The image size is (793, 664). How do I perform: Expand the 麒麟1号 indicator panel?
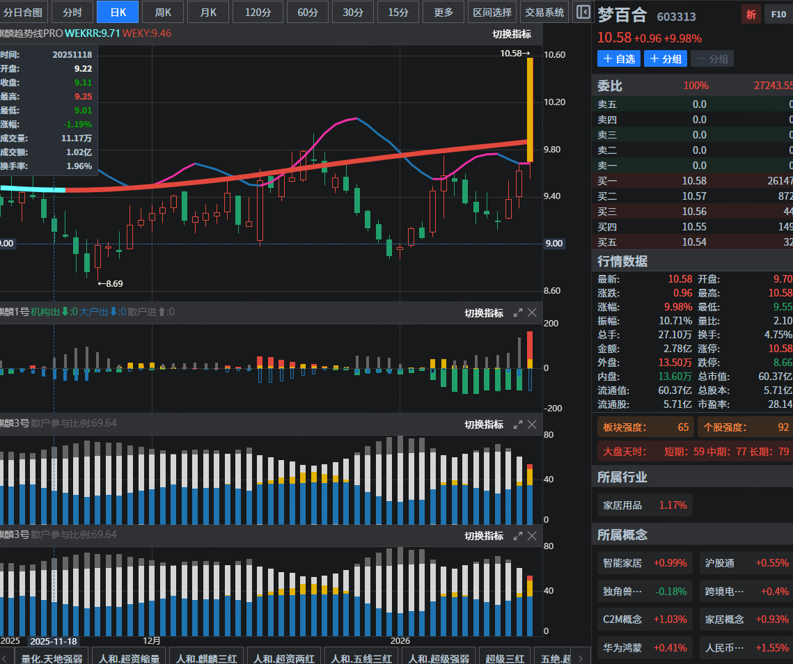517,313
